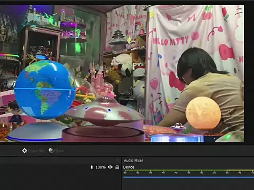Click the Filters text label
The image size is (254, 190).
(59, 151)
